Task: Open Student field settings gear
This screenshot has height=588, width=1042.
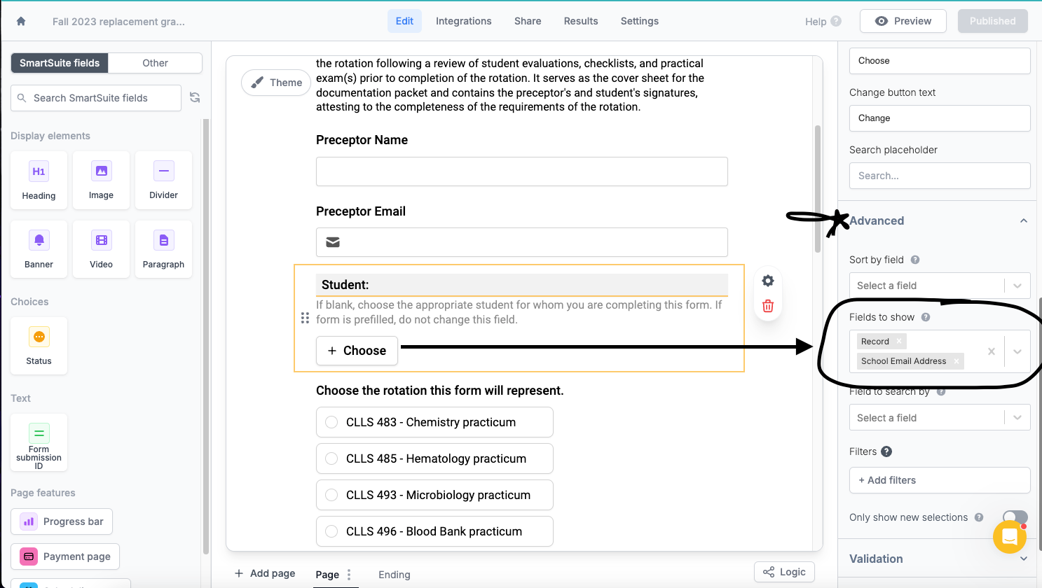Action: (x=768, y=281)
